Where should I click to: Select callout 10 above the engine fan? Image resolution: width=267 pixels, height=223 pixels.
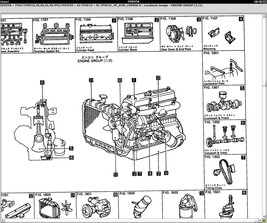120,80
